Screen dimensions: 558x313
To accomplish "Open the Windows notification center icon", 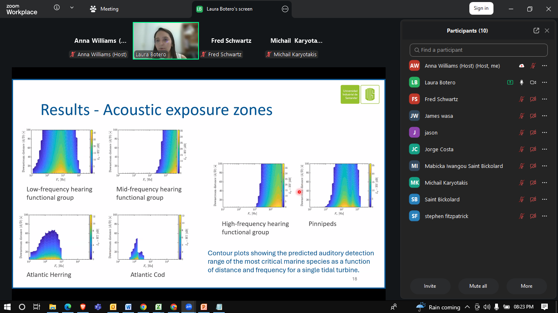I will coord(545,307).
